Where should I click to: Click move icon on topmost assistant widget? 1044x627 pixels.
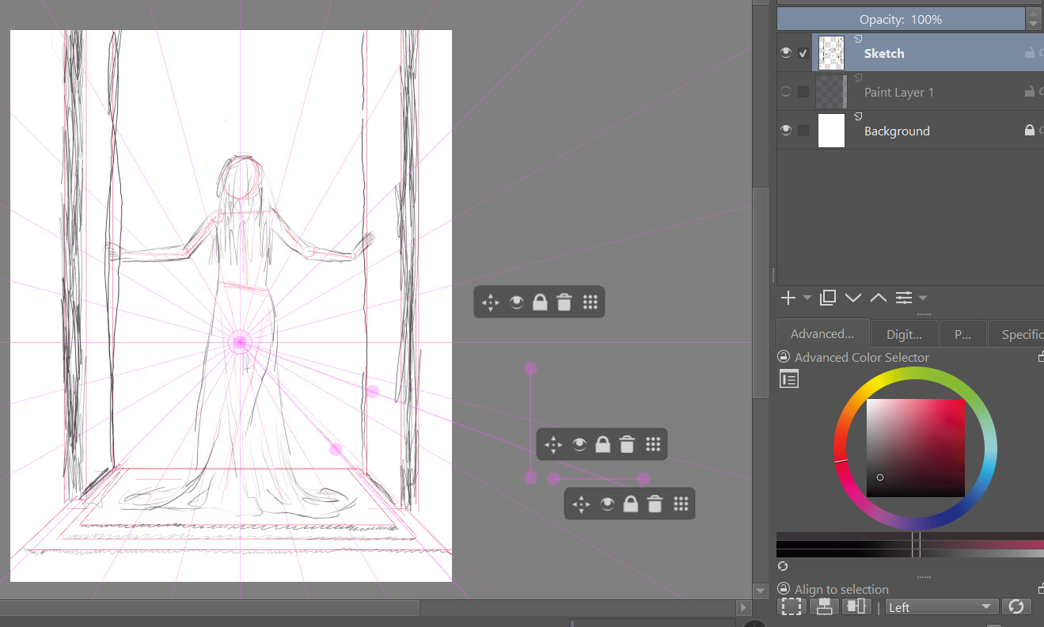(x=491, y=302)
